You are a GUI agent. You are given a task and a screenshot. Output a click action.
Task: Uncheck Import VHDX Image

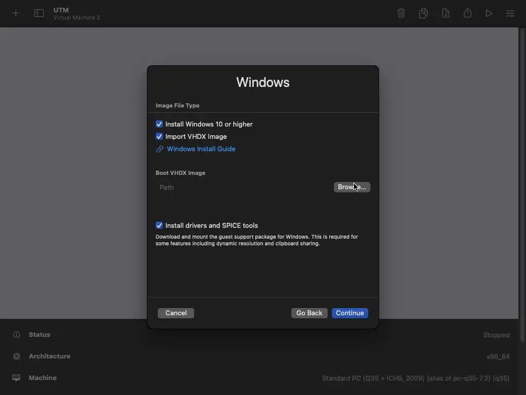(159, 136)
